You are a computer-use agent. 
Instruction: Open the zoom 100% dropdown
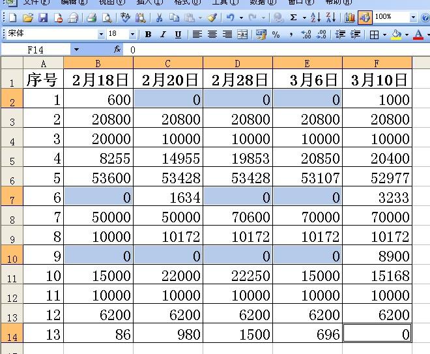pos(413,18)
